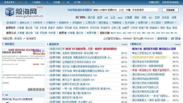
Task: Open the MACD indicator link
Action: point(113,33)
